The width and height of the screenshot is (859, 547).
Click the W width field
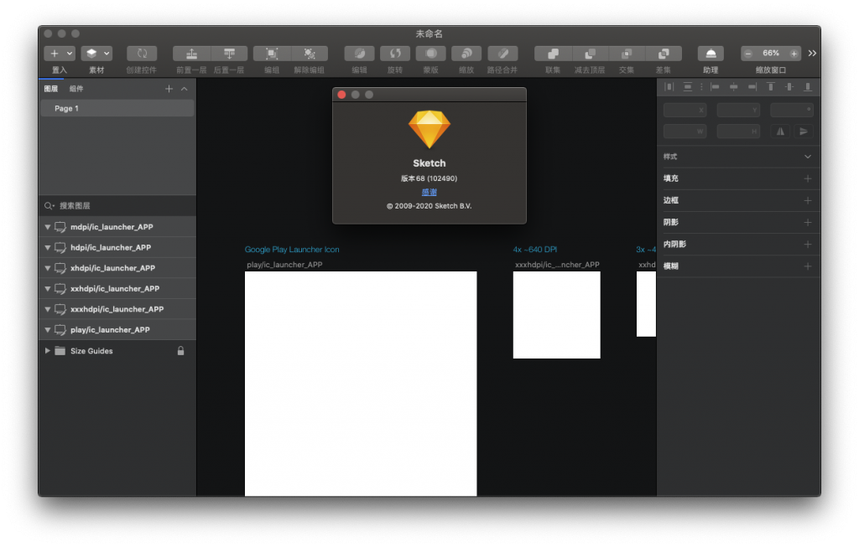(x=685, y=132)
